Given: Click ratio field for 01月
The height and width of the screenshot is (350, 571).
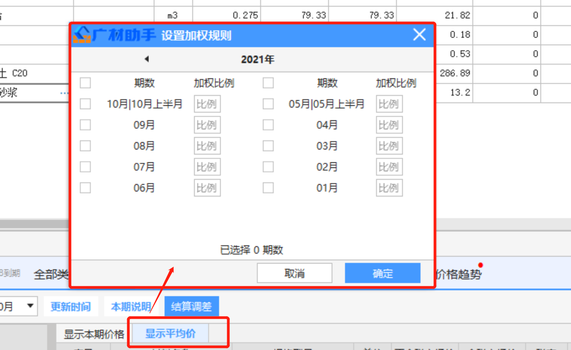Looking at the screenshot, I should (389, 188).
